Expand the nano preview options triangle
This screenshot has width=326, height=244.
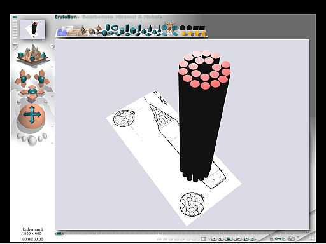[x=43, y=40]
